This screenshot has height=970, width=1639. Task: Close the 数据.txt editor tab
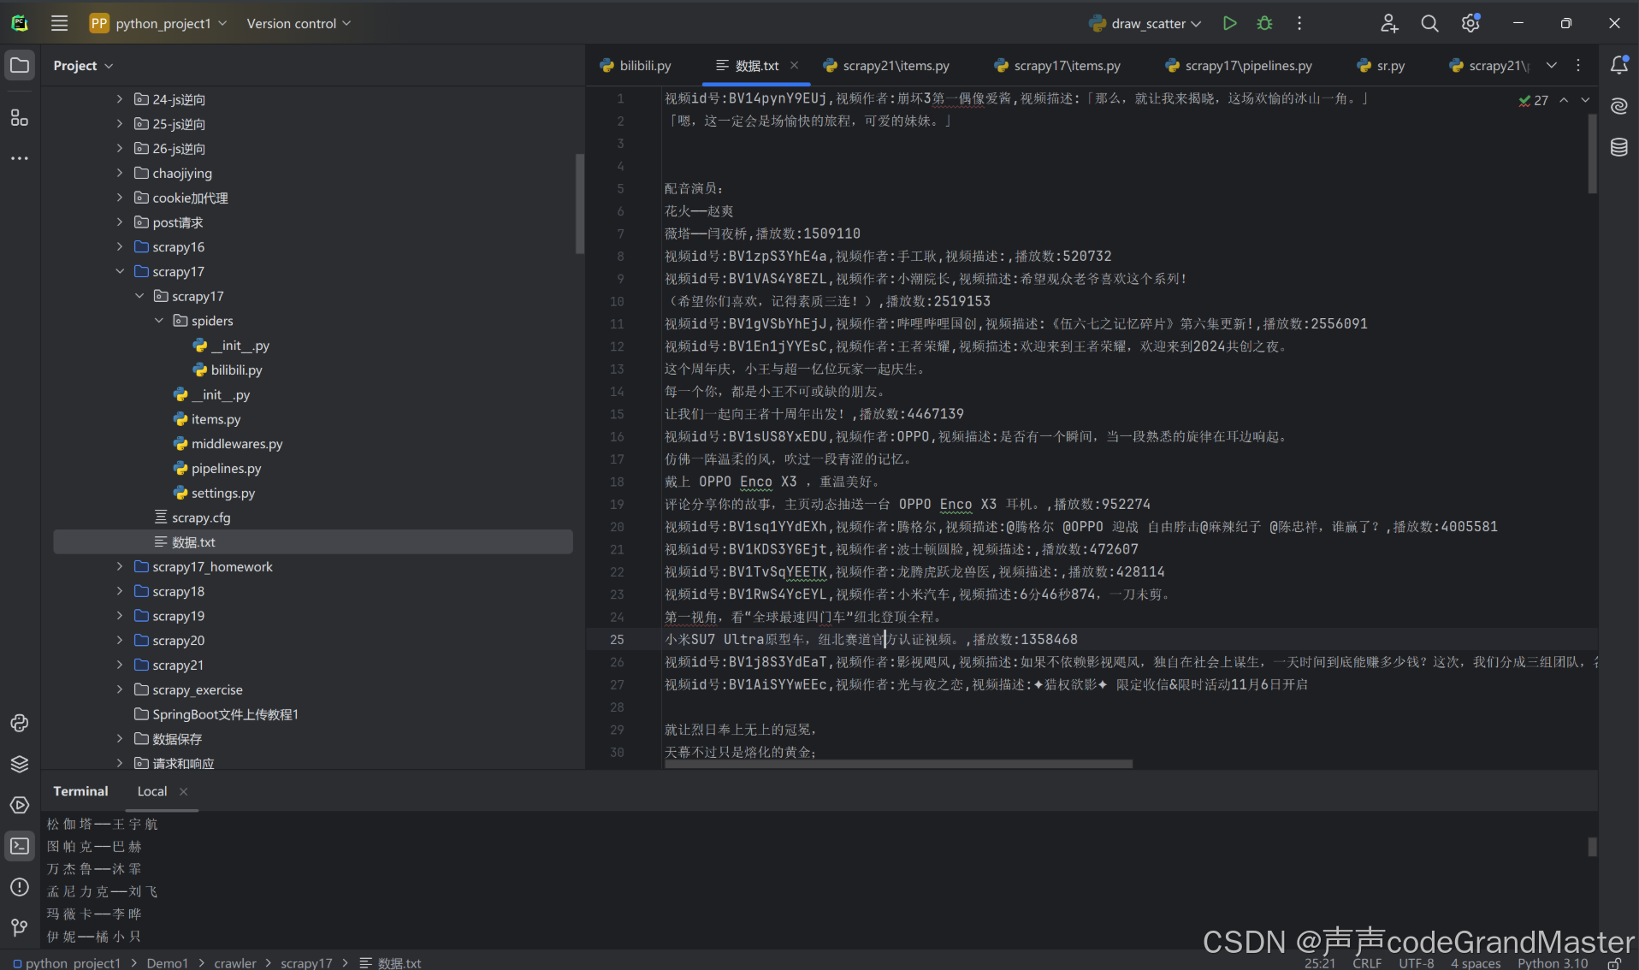[794, 65]
